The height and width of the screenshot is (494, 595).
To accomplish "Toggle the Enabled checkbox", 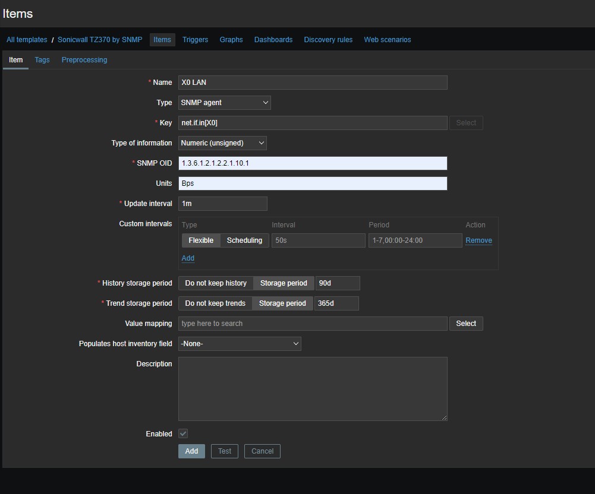I will tap(183, 434).
